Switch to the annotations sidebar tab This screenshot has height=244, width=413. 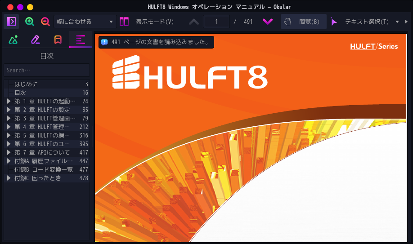coord(36,40)
